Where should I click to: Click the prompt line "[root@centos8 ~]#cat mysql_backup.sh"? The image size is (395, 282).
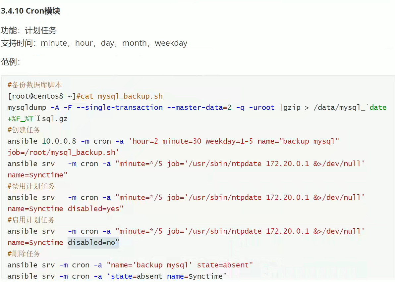pos(85,96)
